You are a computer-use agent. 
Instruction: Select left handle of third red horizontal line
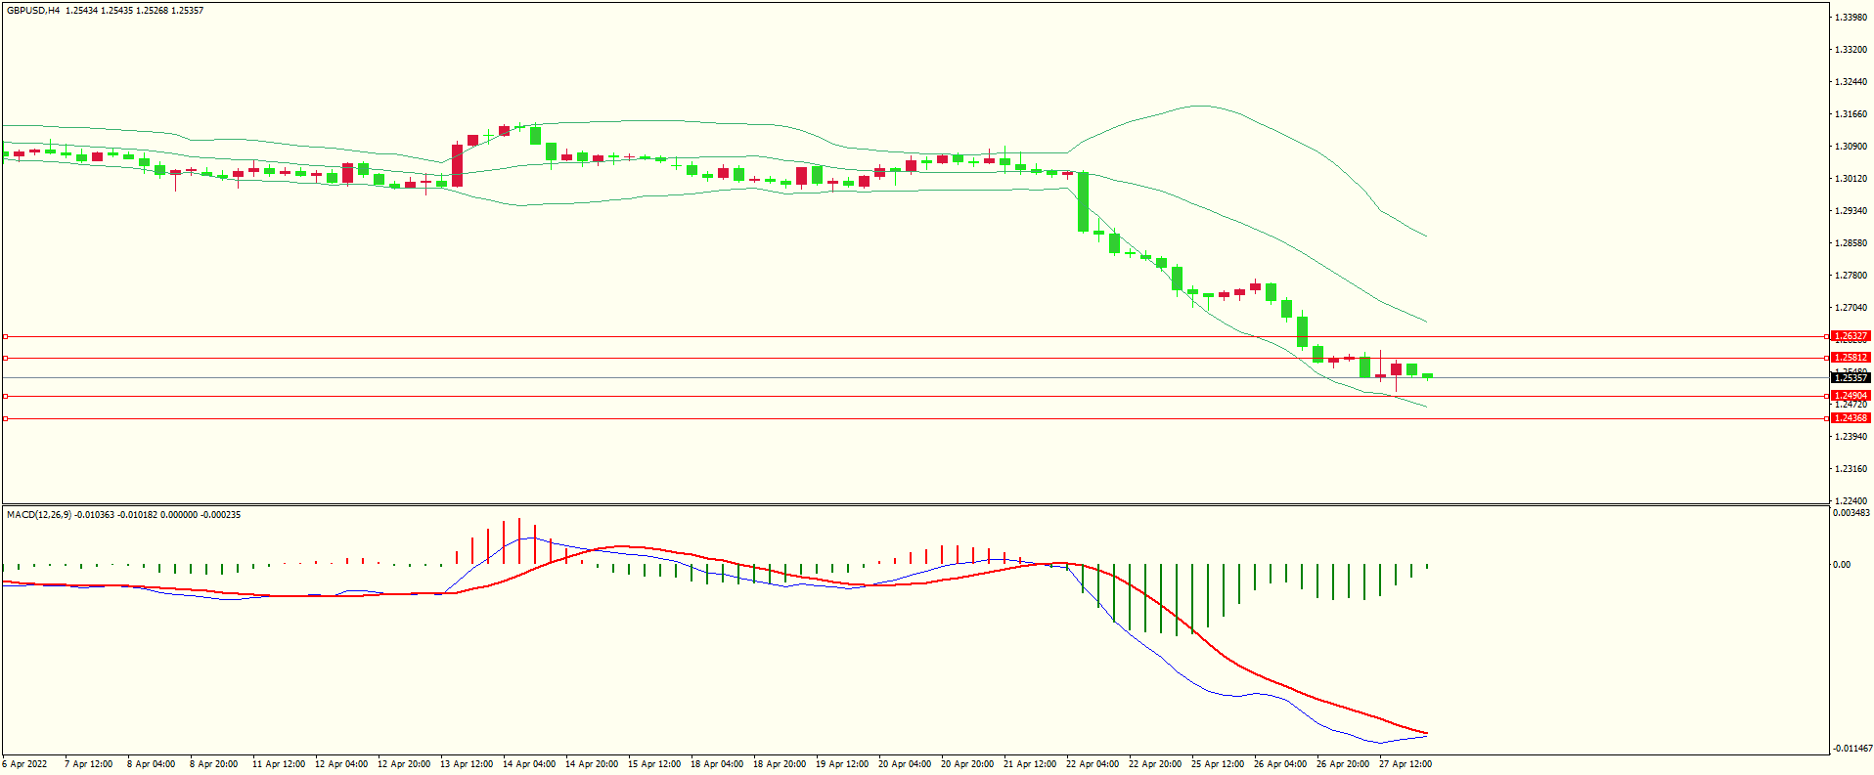(5, 396)
